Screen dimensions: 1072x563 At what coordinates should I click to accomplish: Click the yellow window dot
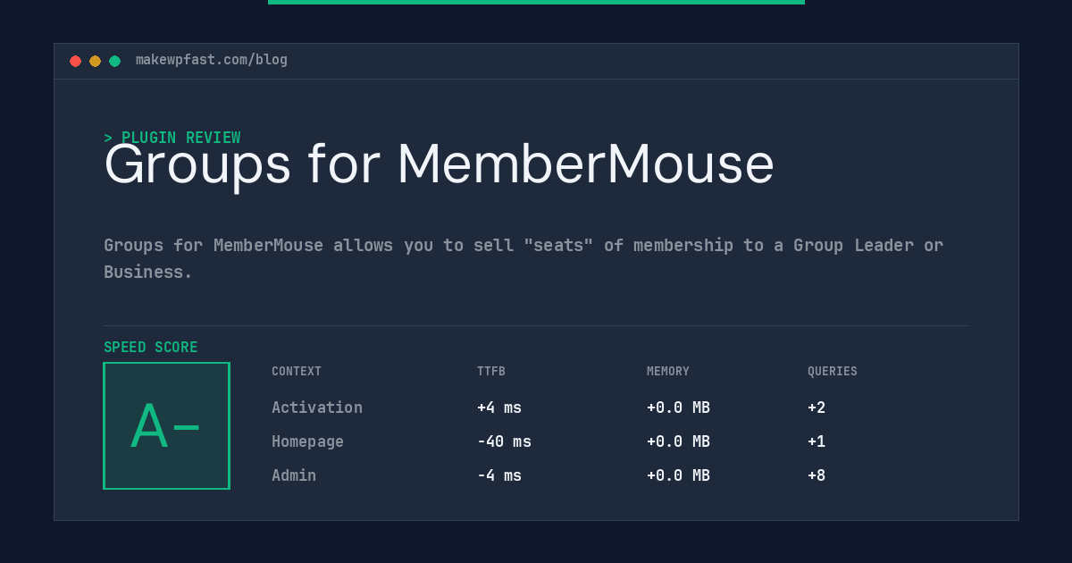pos(95,61)
